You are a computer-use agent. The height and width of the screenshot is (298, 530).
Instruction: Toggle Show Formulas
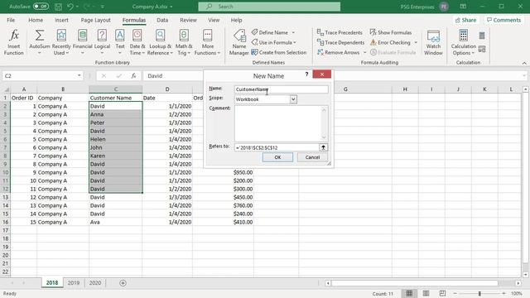coord(391,32)
